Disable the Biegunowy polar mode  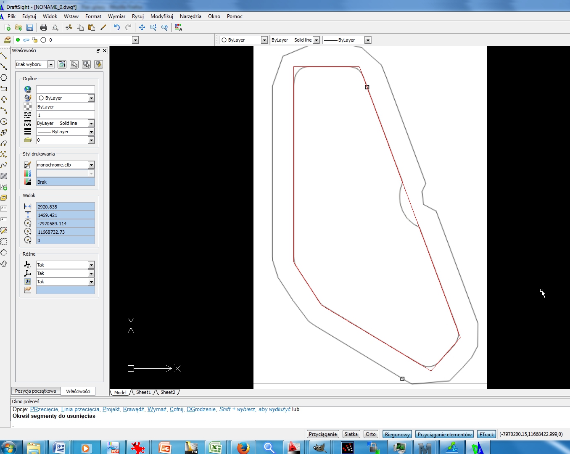click(397, 434)
